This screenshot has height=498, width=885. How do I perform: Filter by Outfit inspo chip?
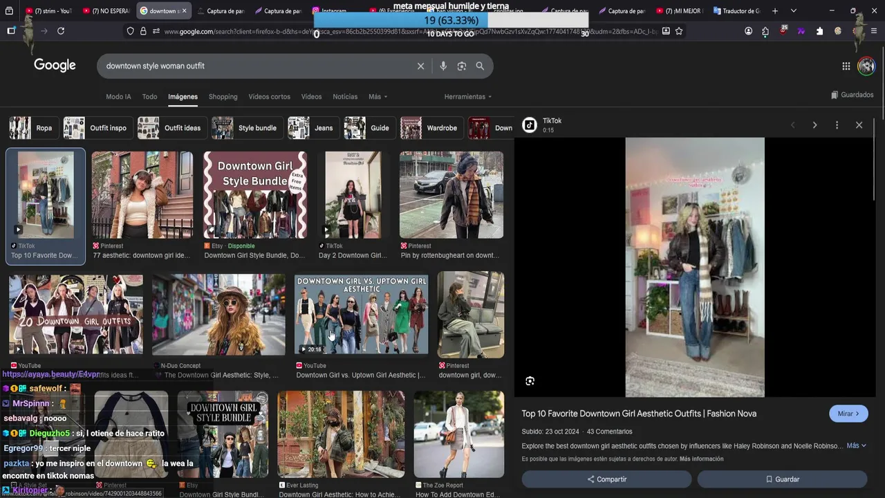97,128
